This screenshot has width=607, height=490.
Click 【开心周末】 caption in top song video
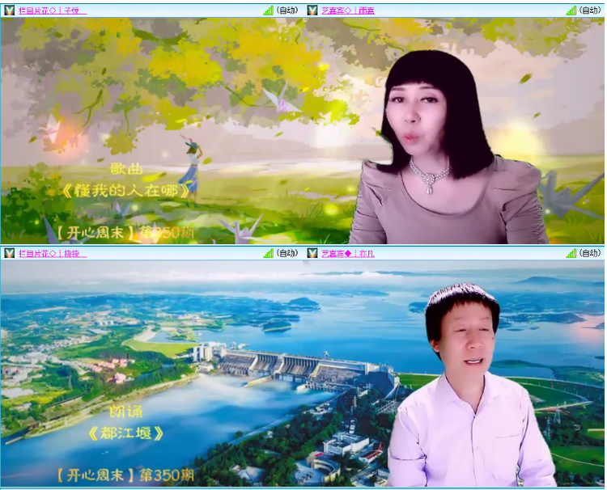pyautogui.click(x=97, y=232)
